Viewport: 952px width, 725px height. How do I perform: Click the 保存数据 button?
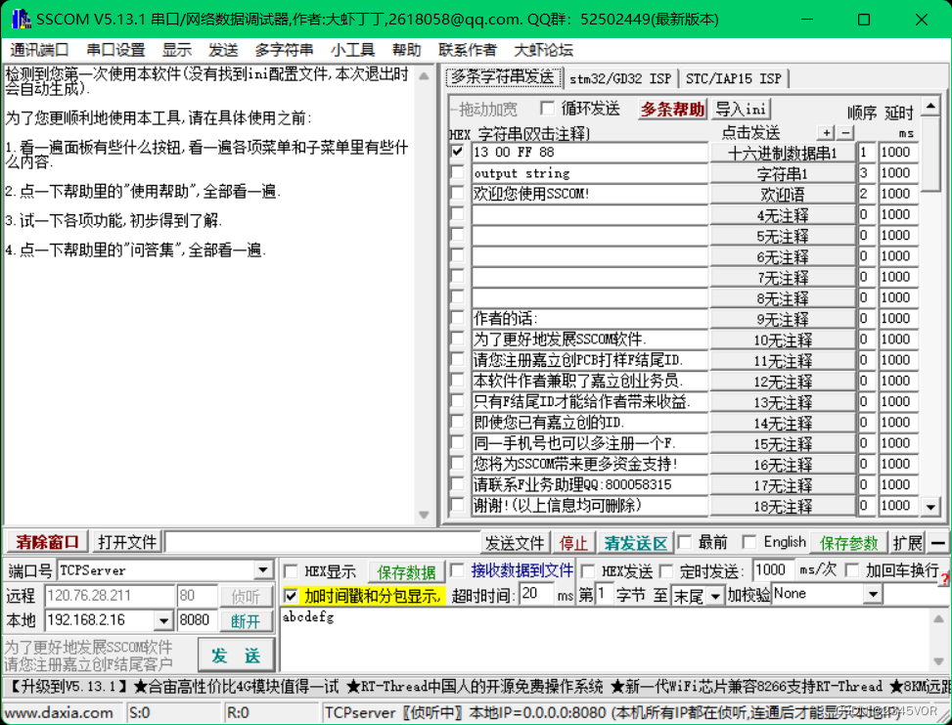coord(406,572)
